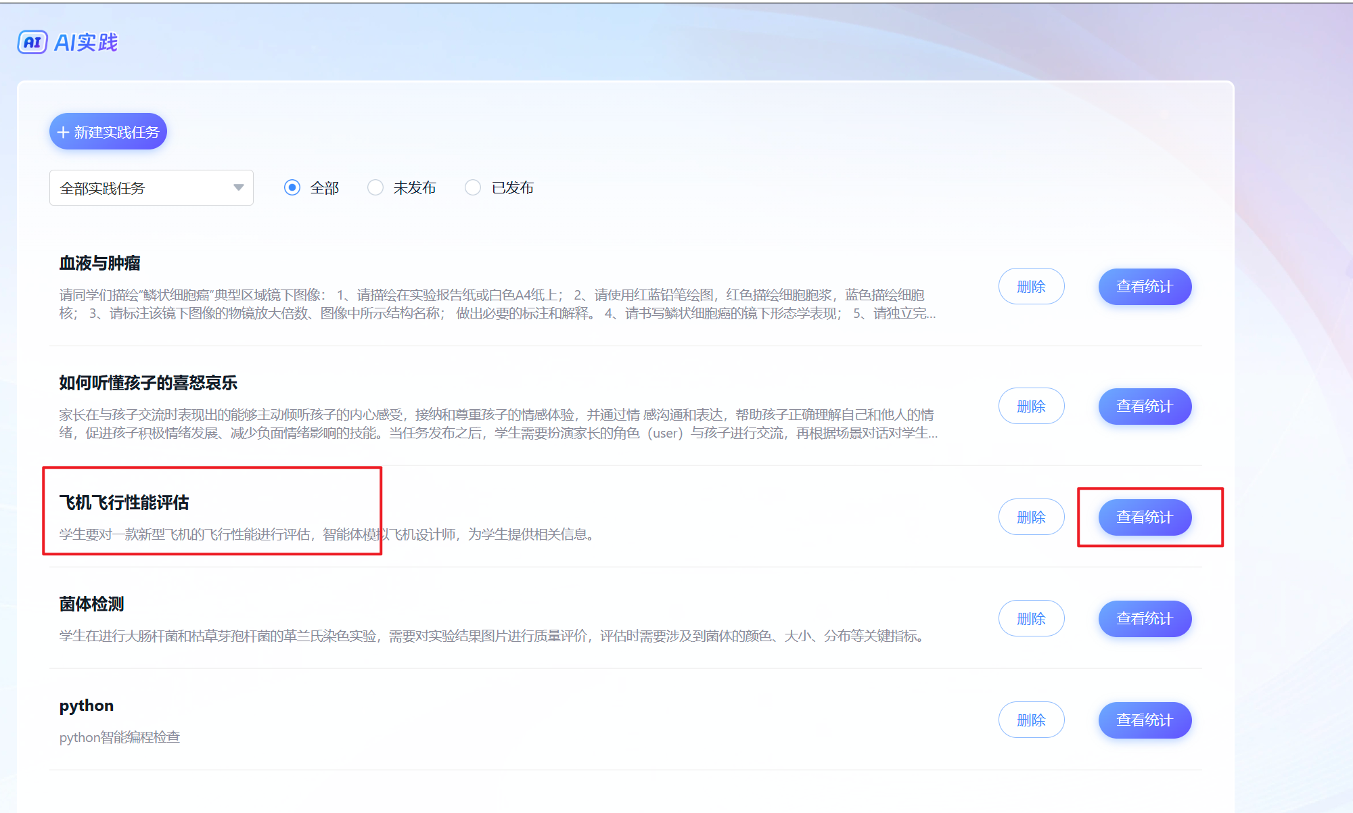Delete the python task
This screenshot has width=1353, height=813.
tap(1031, 720)
